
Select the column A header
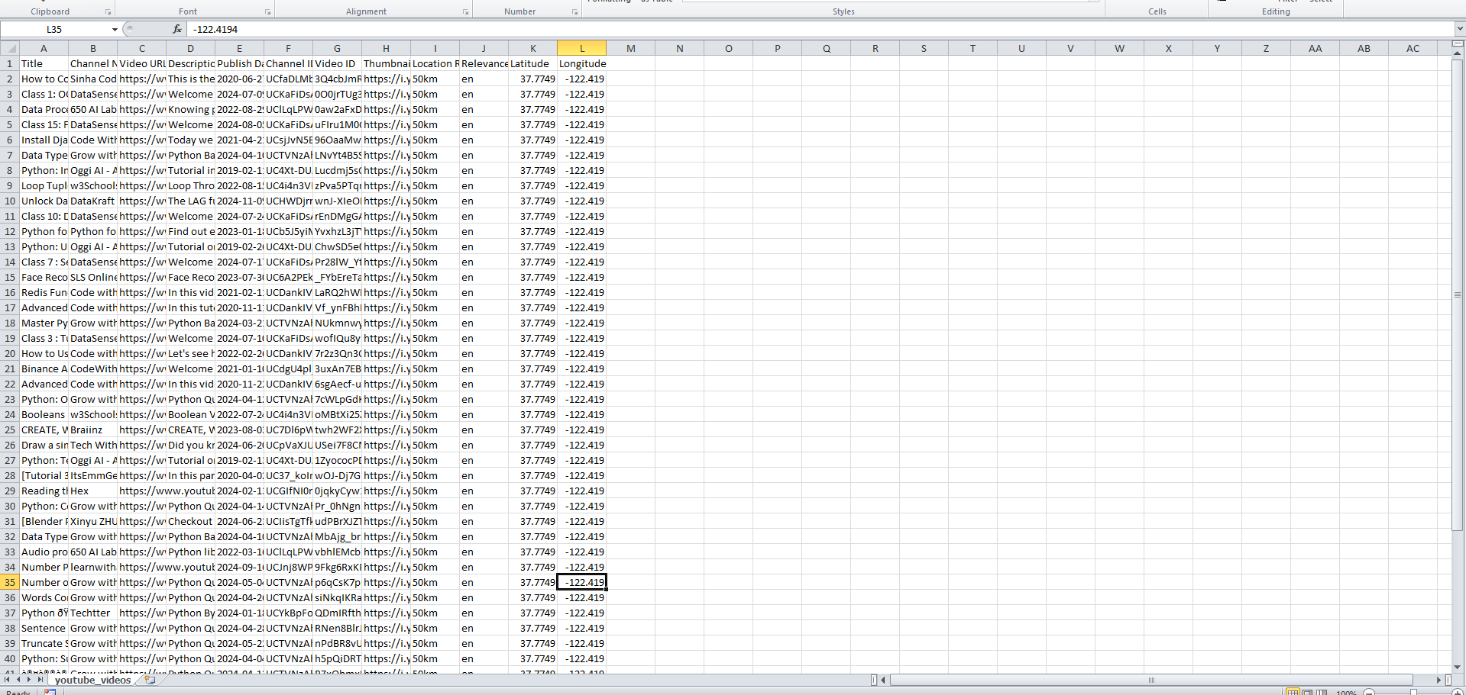[x=44, y=48]
